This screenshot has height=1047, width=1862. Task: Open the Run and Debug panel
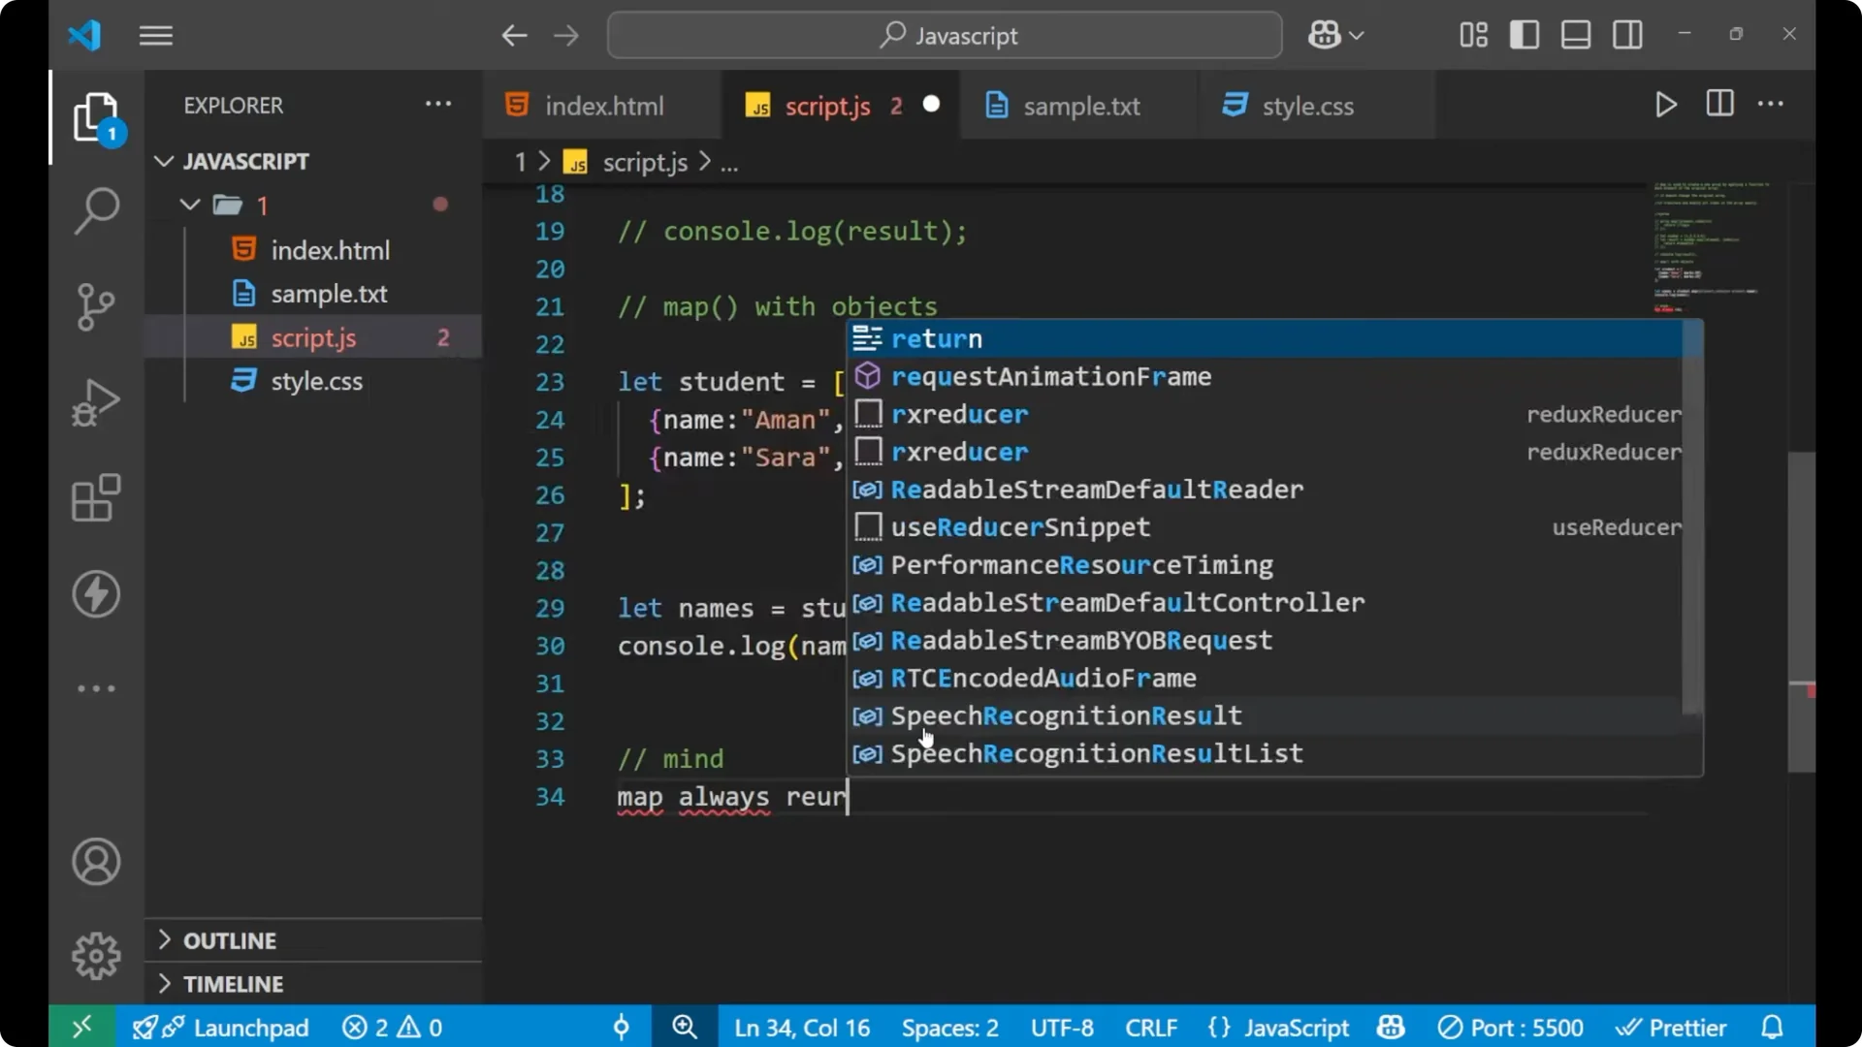pyautogui.click(x=96, y=402)
